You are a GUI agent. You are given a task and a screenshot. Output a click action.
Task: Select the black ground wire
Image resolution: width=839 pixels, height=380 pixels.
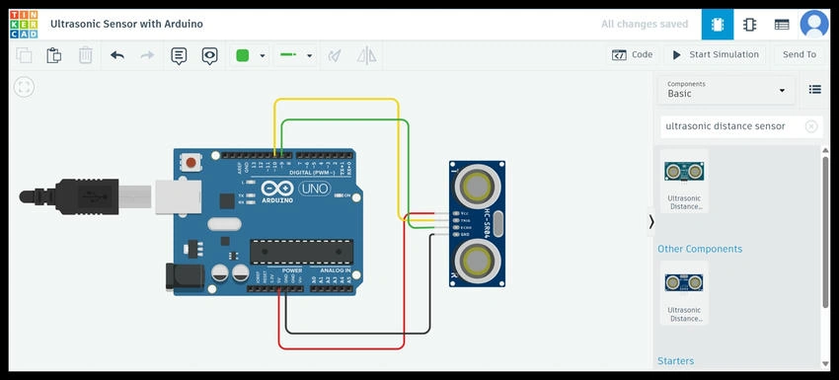coord(357,333)
